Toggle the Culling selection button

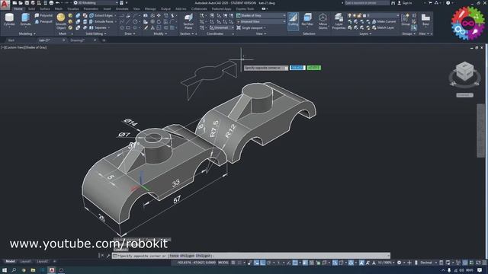coord(293,21)
